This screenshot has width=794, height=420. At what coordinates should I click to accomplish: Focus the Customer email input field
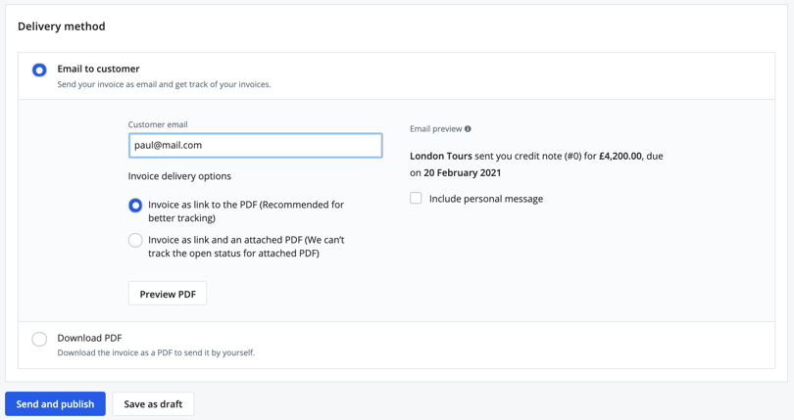pos(255,145)
